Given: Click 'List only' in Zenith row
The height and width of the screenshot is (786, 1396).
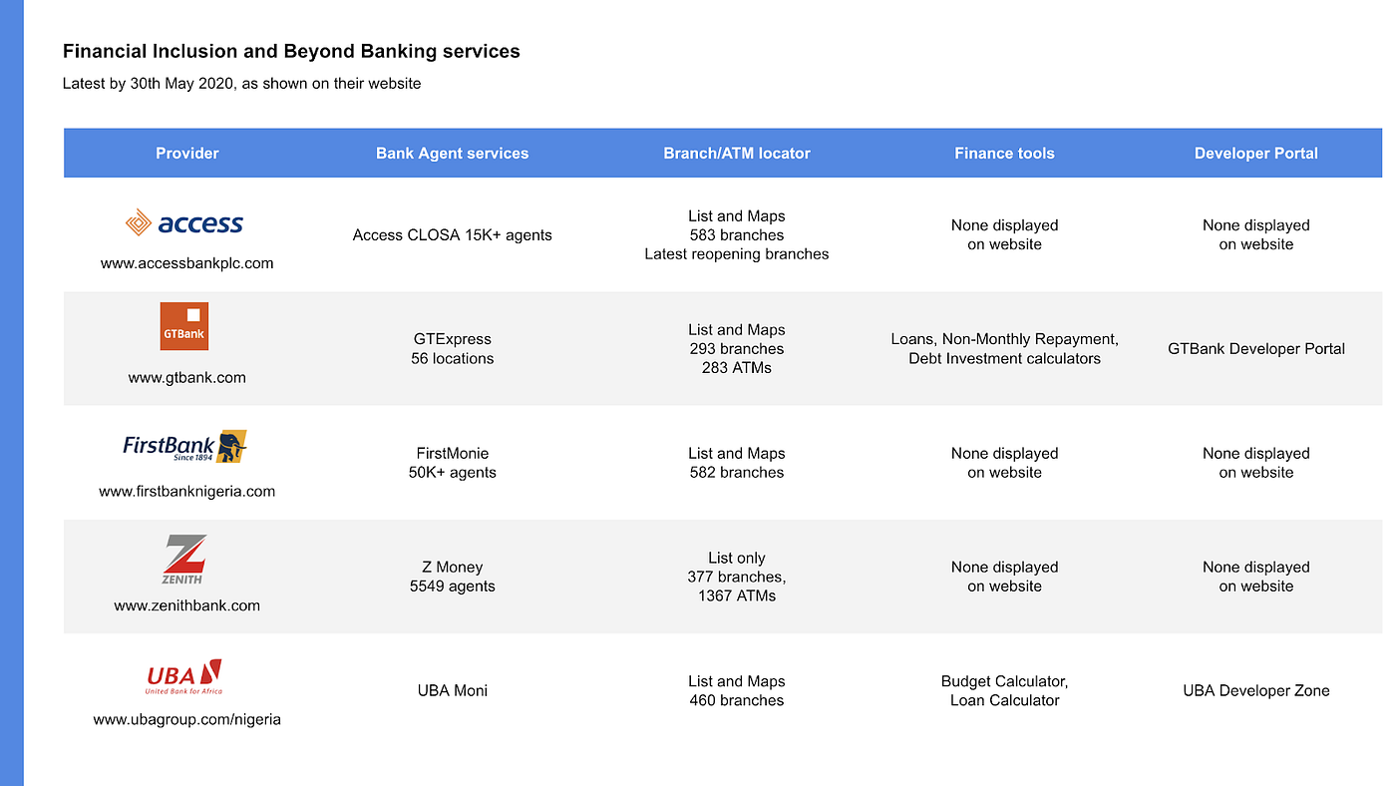Looking at the screenshot, I should click(x=737, y=558).
